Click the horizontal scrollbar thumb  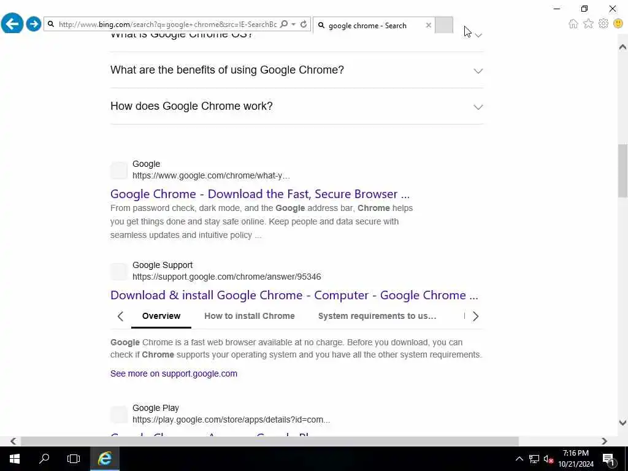[270, 441]
